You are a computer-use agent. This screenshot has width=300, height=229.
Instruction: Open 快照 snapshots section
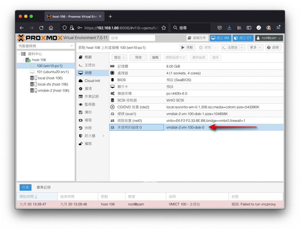click(x=93, y=128)
